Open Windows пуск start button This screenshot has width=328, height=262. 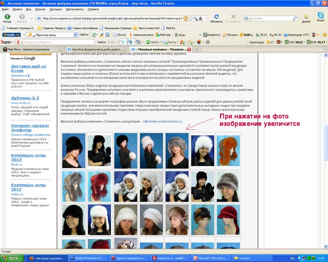coord(11,258)
